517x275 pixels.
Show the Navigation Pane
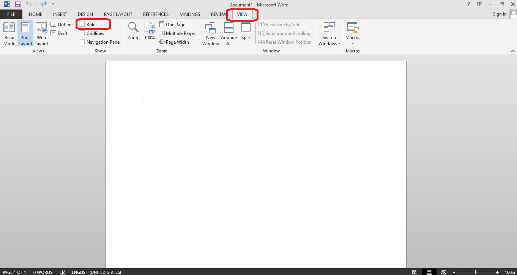point(82,42)
